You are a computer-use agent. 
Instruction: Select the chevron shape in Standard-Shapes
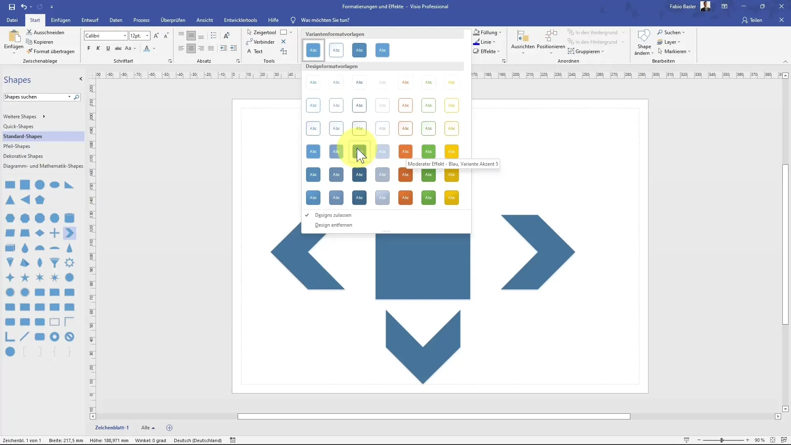coord(69,233)
